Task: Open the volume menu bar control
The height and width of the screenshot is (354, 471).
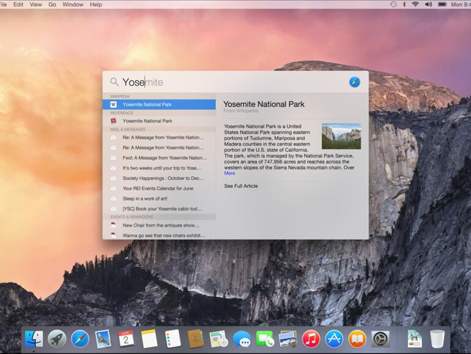Action: click(429, 4)
